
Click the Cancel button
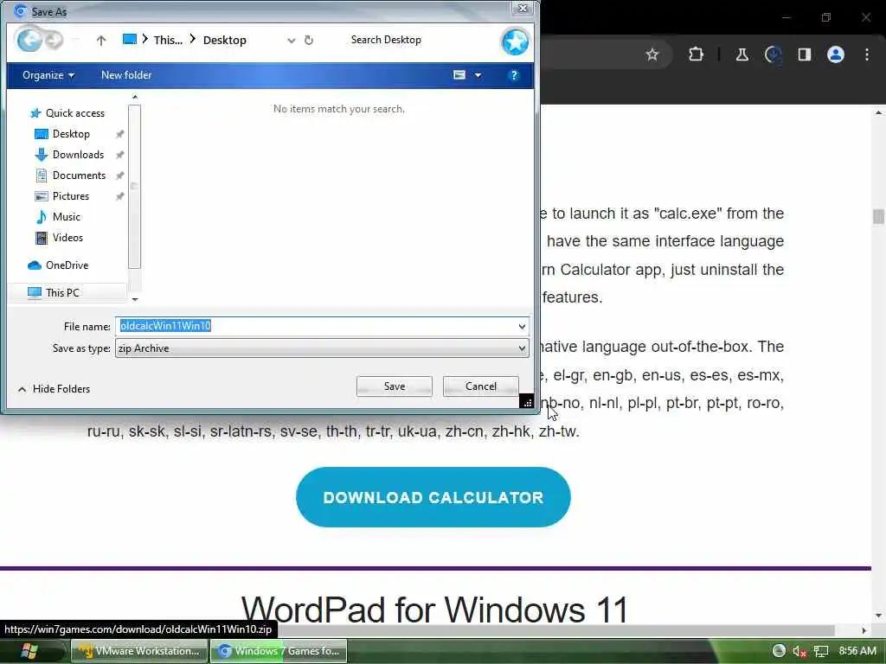(481, 386)
